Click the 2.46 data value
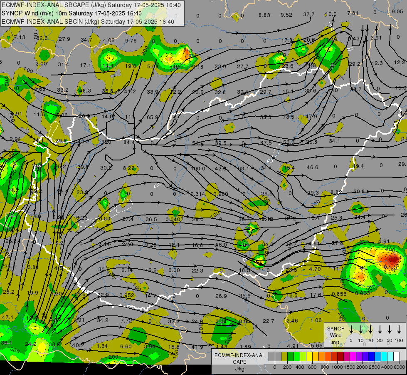Viewport: 407px width, 375px height. point(292,320)
